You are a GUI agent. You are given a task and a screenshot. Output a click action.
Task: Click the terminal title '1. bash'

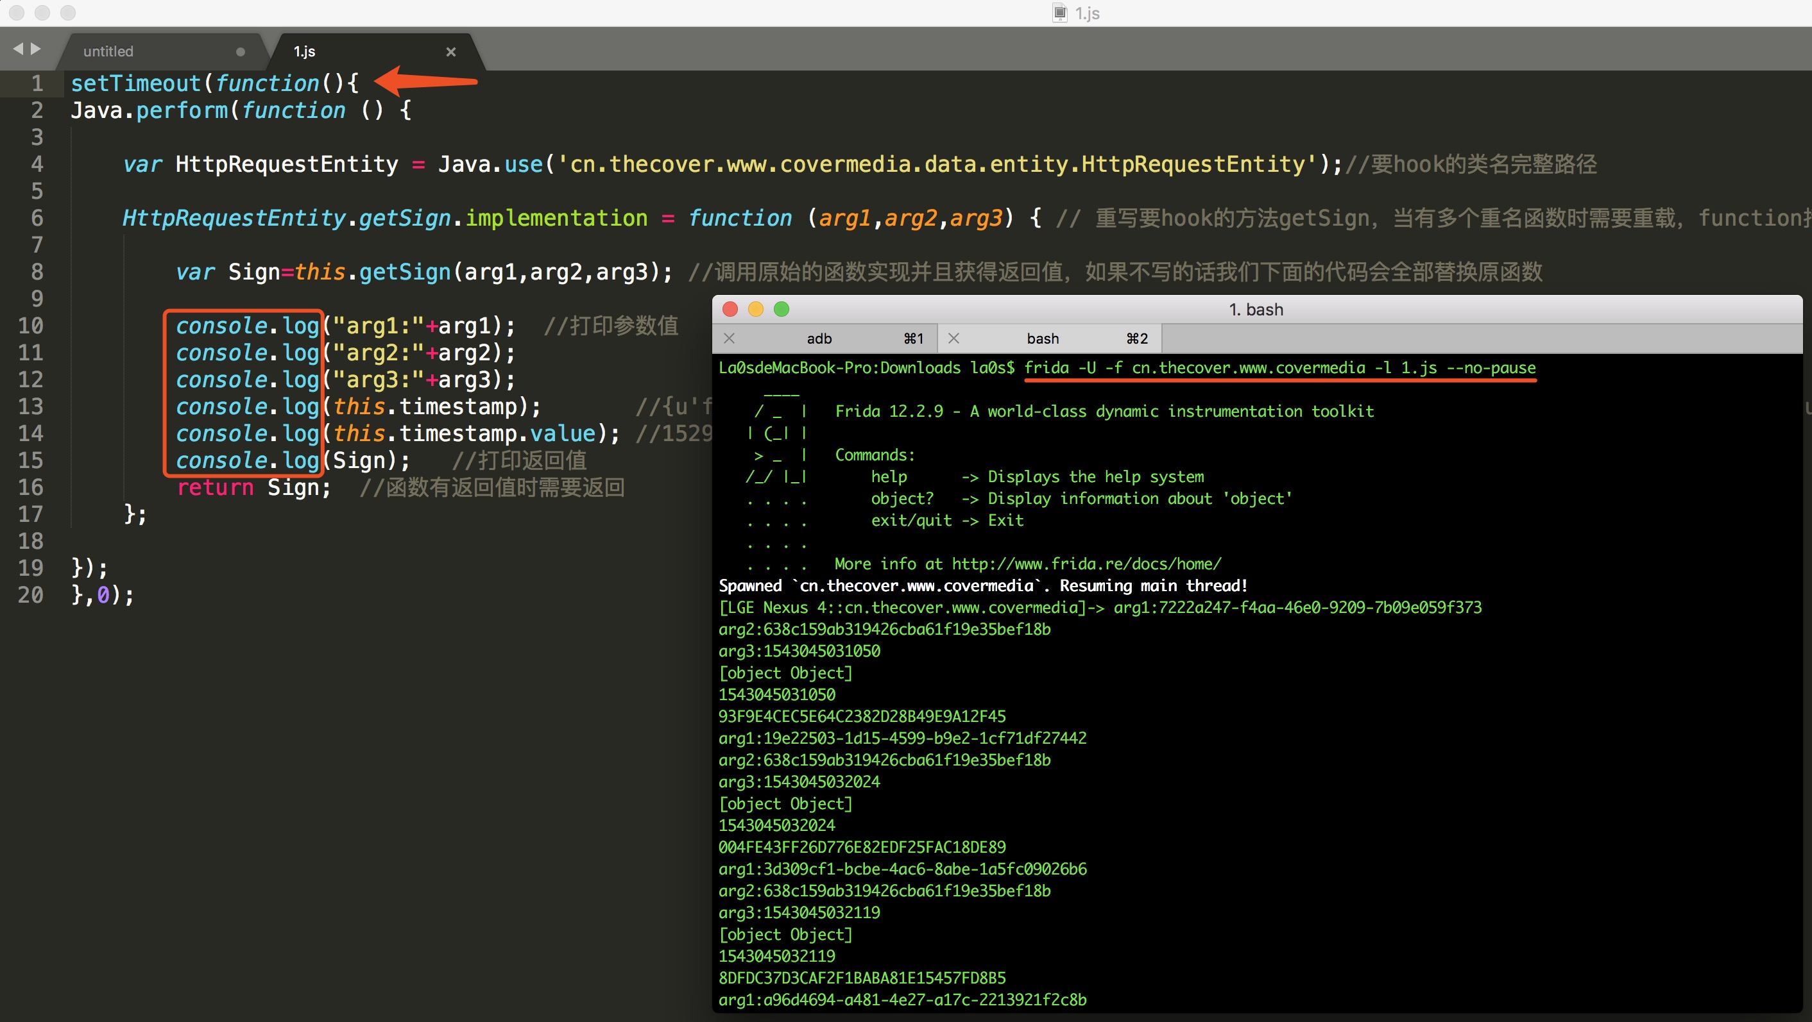click(1256, 309)
